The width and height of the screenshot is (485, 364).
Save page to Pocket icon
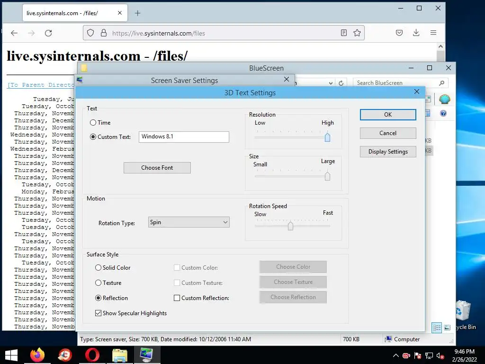(399, 33)
